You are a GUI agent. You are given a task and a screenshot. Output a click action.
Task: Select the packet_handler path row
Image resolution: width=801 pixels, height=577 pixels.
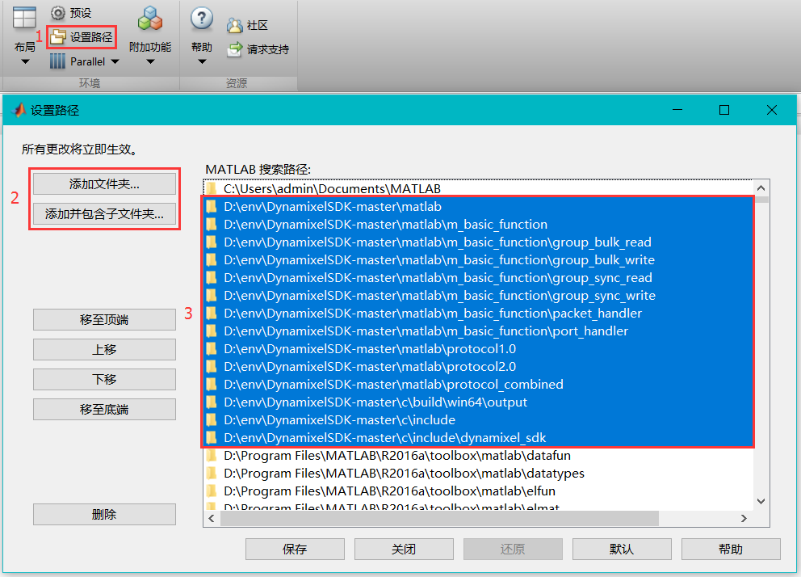click(x=478, y=314)
